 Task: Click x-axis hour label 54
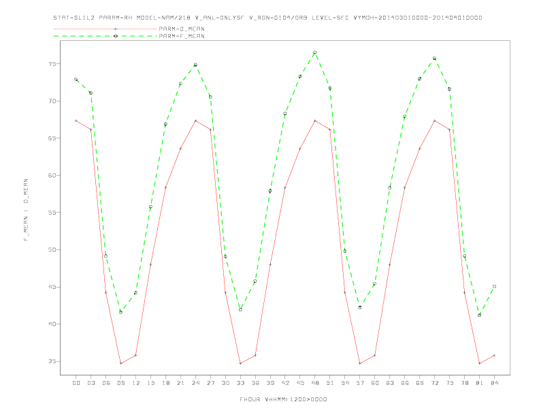tap(345, 383)
